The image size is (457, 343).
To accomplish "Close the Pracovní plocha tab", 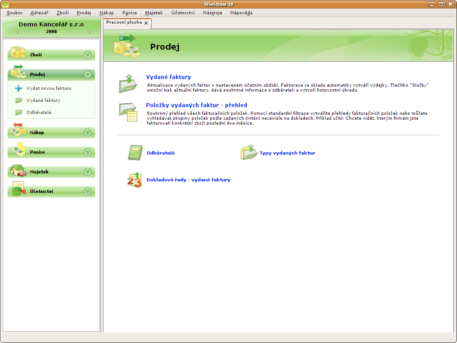I will [146, 23].
